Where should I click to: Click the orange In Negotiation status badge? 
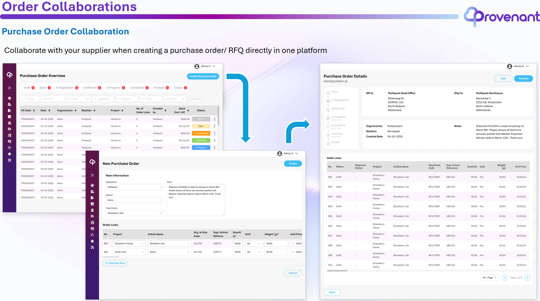tap(201, 133)
